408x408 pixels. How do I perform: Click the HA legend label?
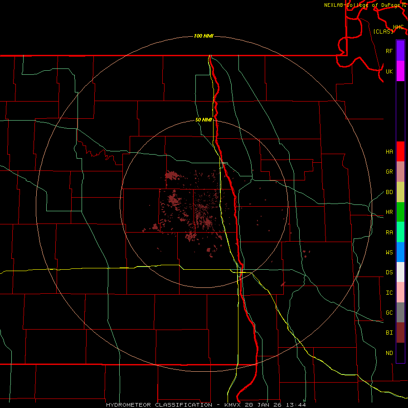[389, 151]
